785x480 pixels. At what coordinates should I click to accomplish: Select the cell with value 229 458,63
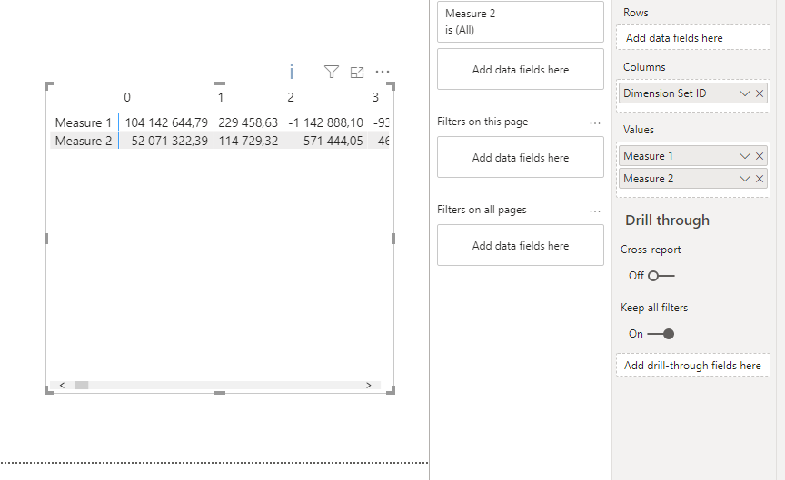[x=248, y=122]
